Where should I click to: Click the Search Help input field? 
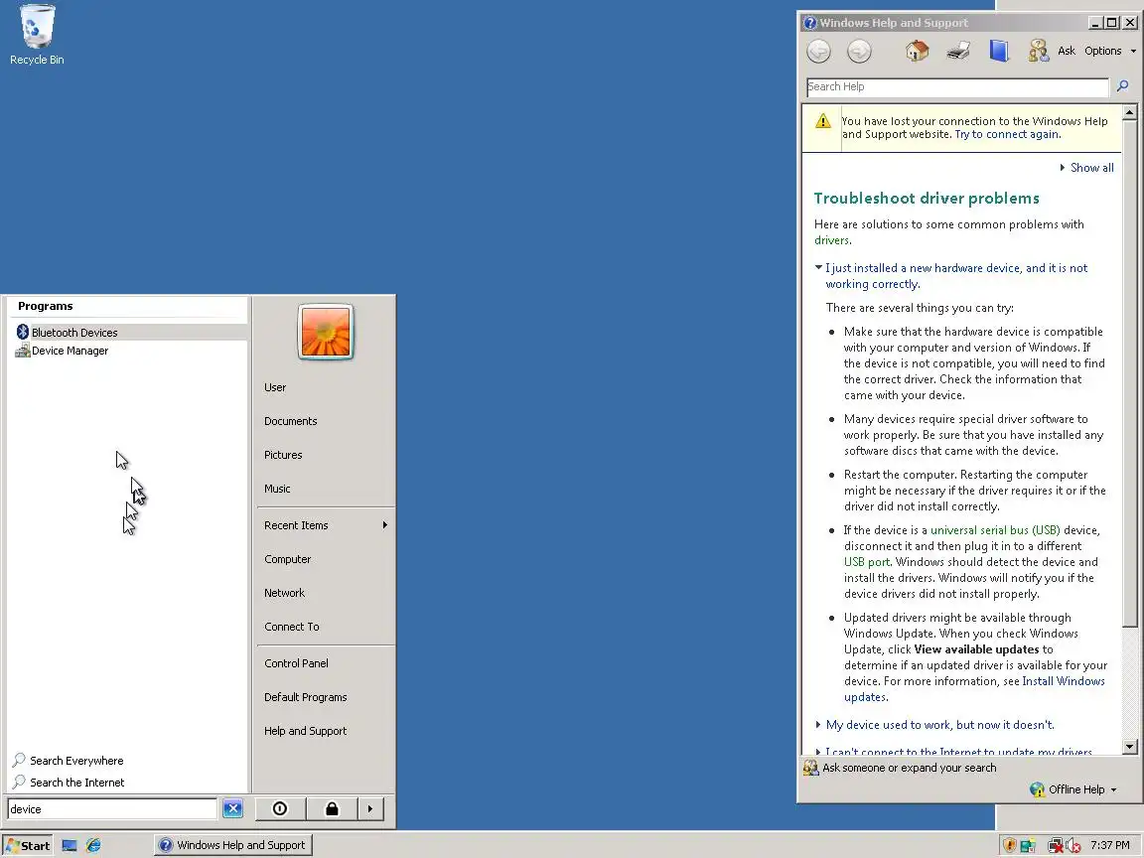(x=957, y=86)
